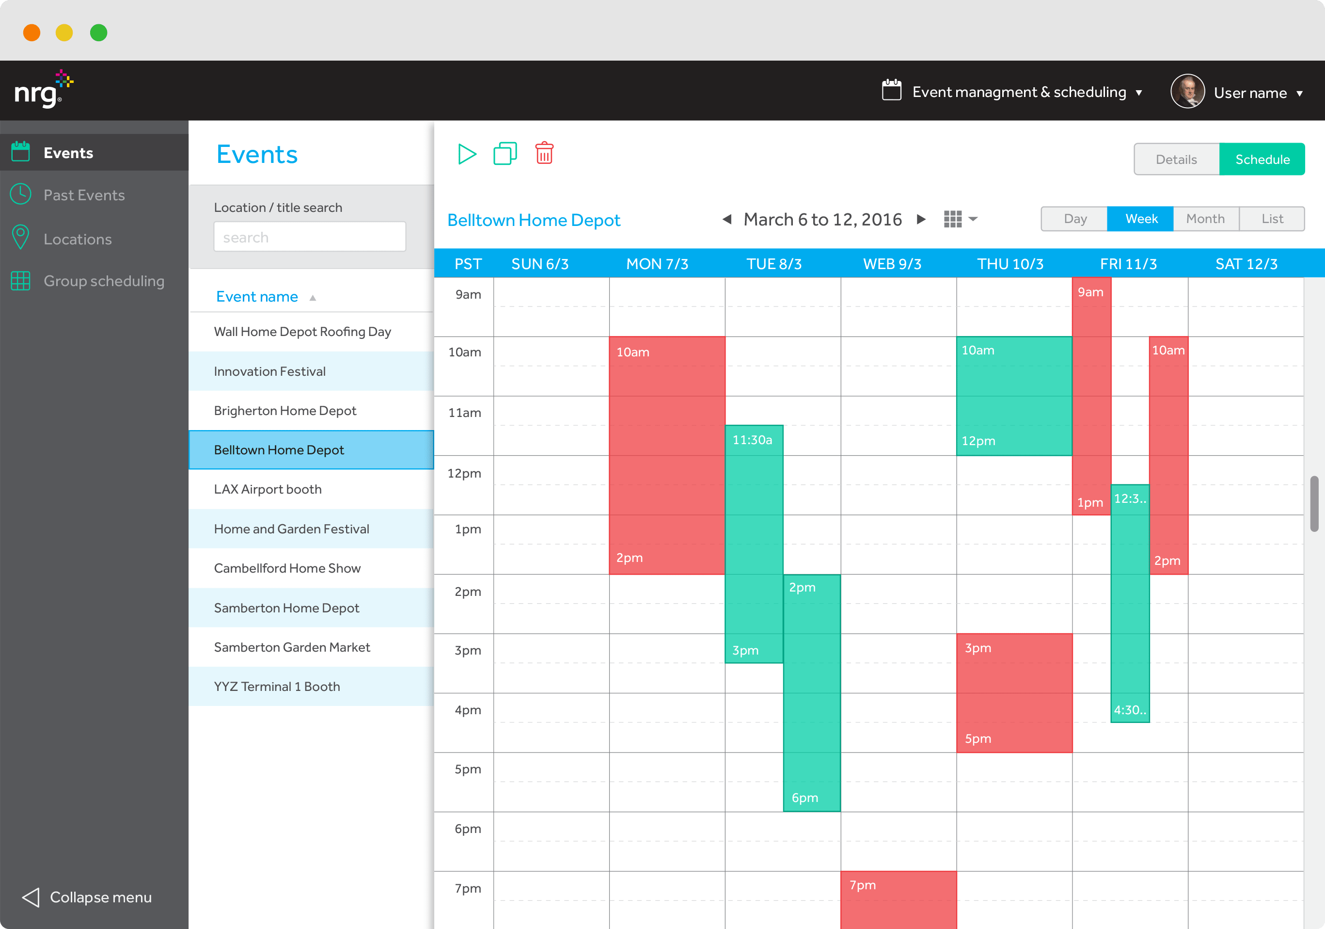This screenshot has width=1325, height=929.
Task: Open Locations in the sidebar
Action: (94, 239)
